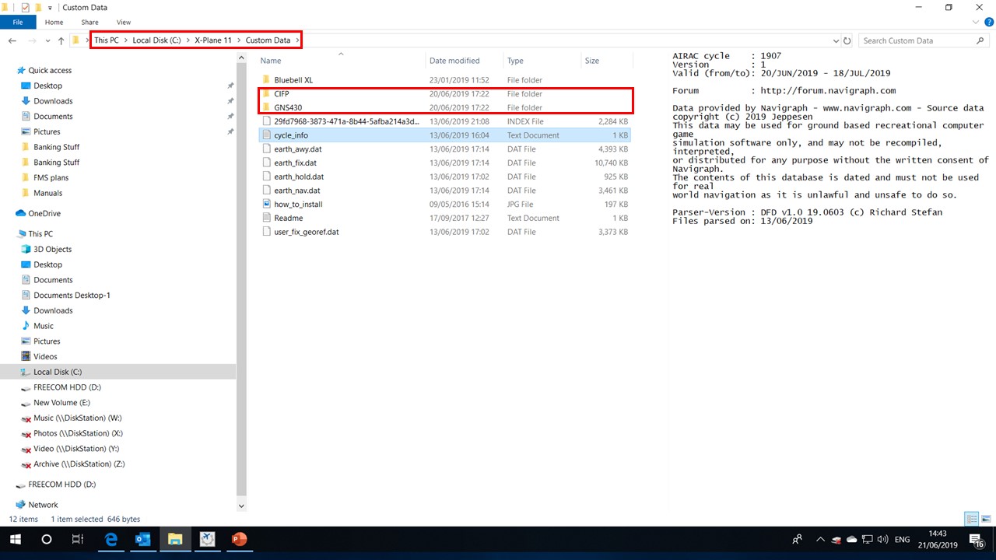Click the Back navigation arrow
The width and height of the screenshot is (996, 560).
pyautogui.click(x=12, y=40)
